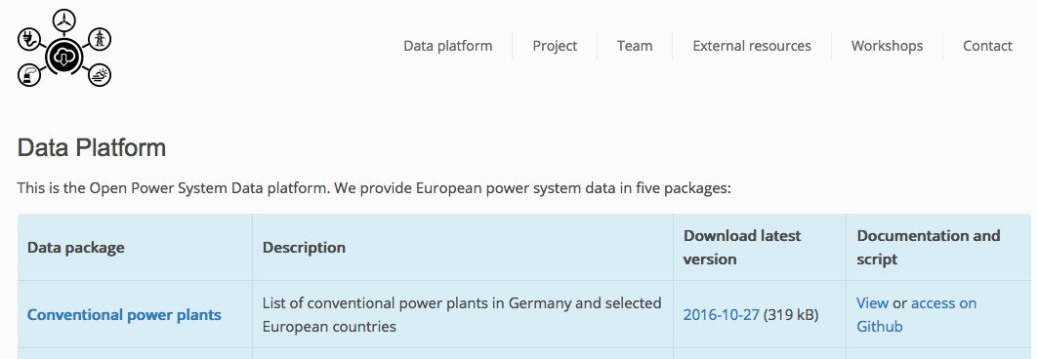1038x359 pixels.
Task: Click the electric plug icon in the logo
Action: 29,40
